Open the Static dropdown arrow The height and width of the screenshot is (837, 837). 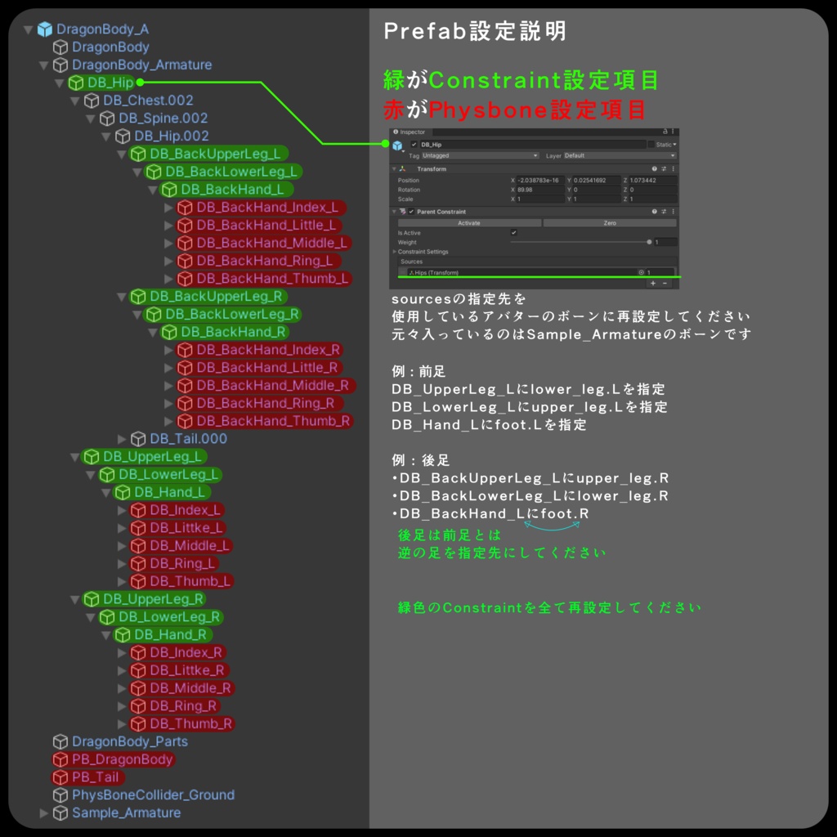tap(674, 144)
